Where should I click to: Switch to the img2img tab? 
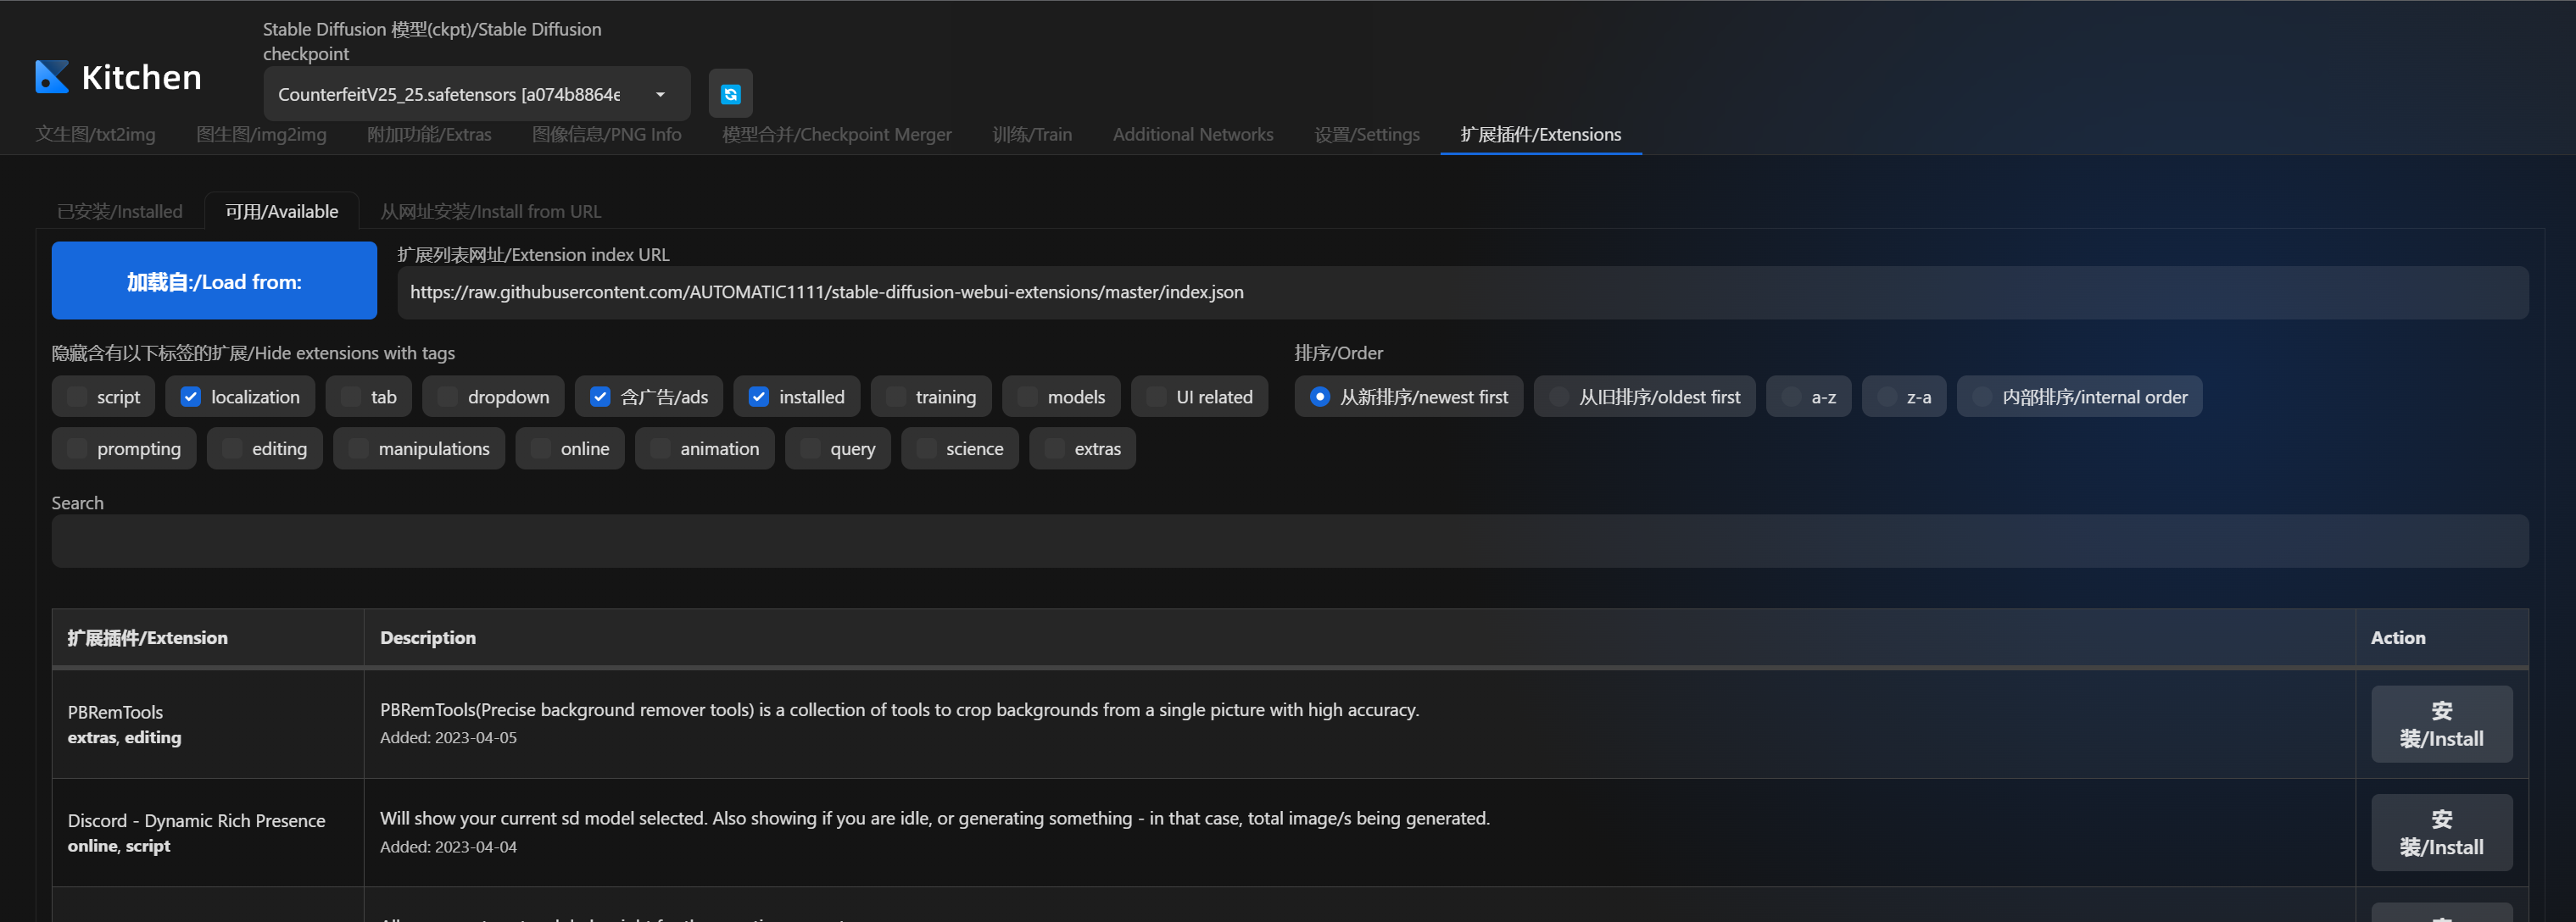(261, 134)
